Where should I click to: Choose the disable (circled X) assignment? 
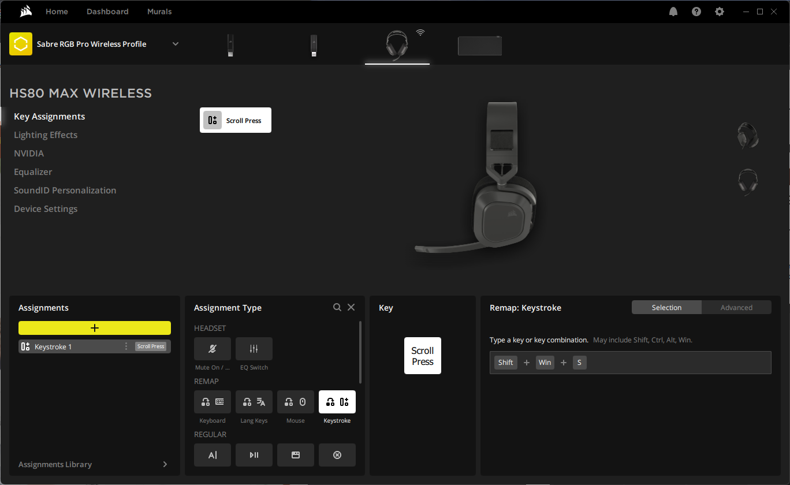click(337, 455)
